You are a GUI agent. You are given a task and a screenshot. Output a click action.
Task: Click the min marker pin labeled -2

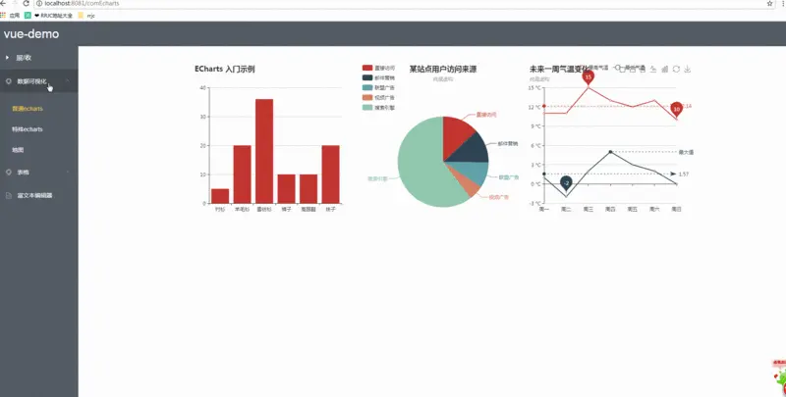566,183
